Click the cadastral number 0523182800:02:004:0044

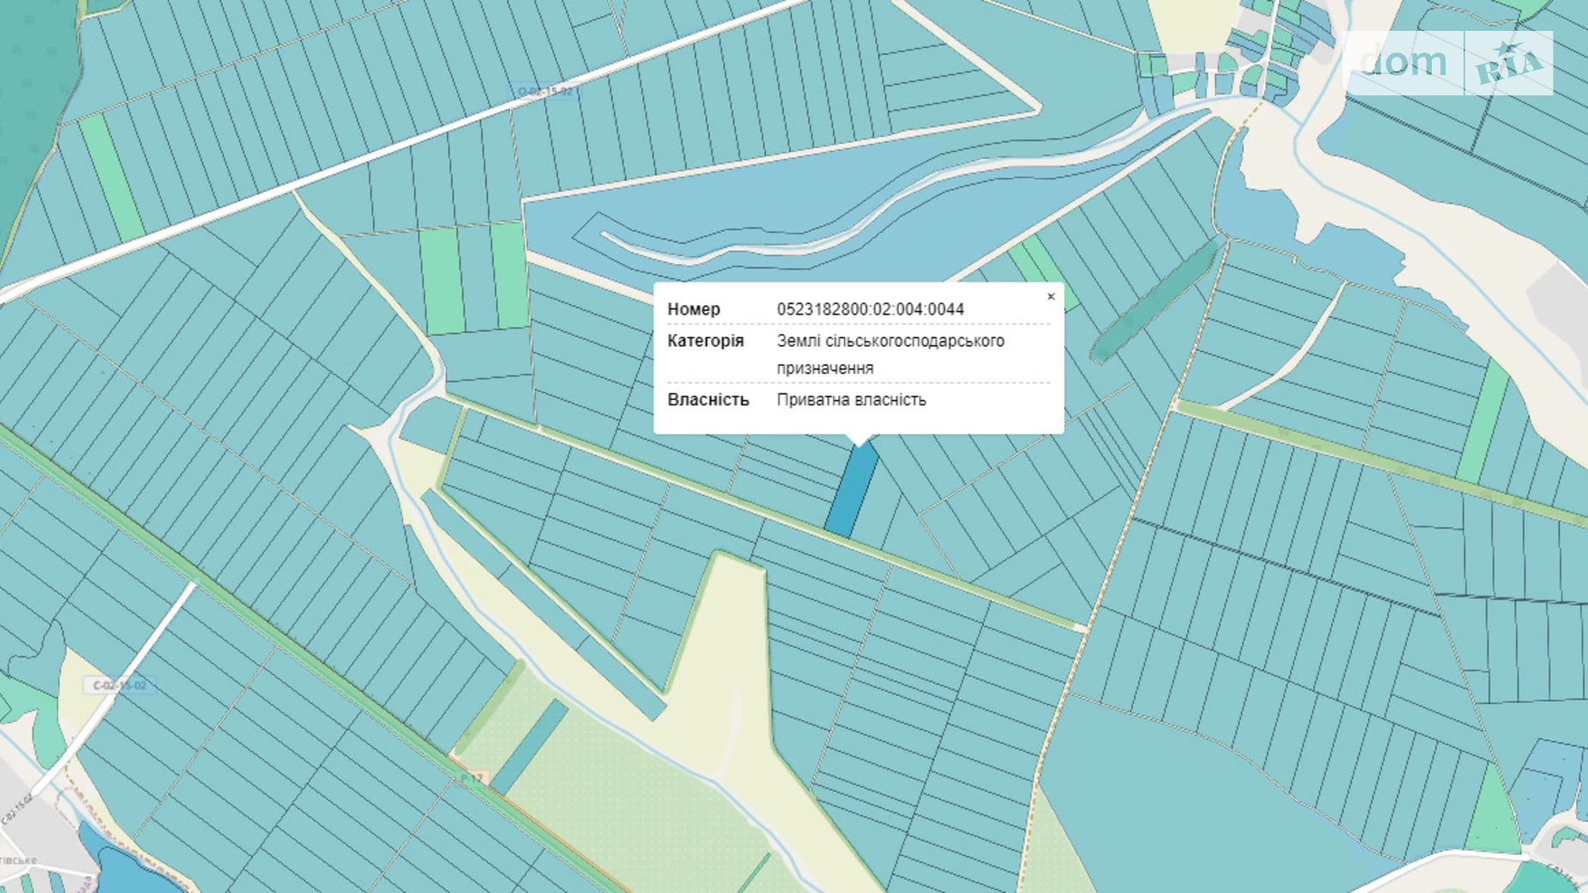coord(870,309)
